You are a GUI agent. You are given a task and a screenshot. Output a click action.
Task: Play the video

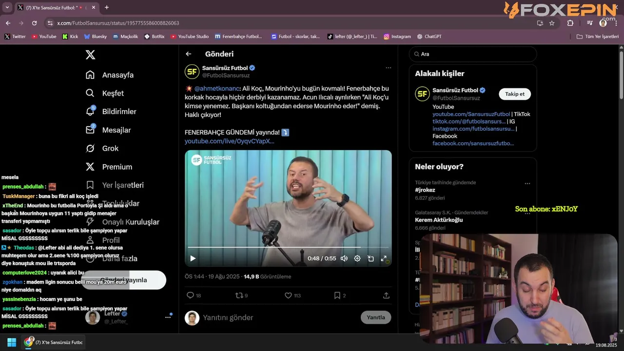point(193,258)
